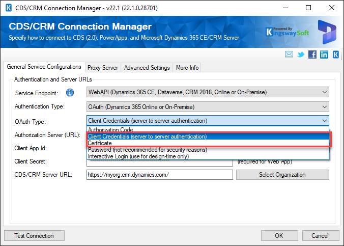Click the Test Connection button

(34, 236)
